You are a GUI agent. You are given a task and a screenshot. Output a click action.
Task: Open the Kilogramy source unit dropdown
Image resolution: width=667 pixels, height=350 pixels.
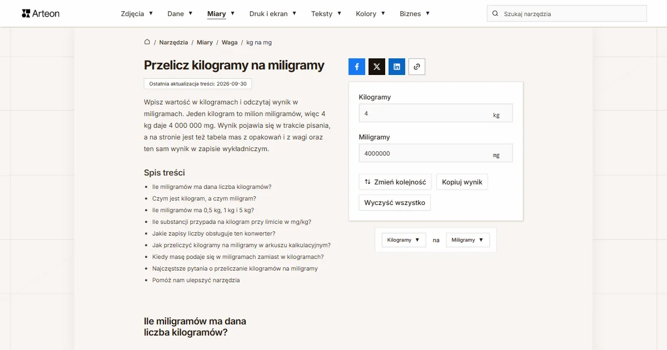[x=404, y=240]
